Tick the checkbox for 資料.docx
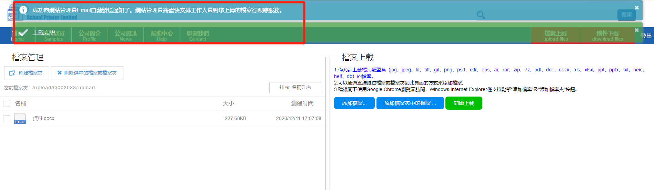The height and width of the screenshot is (190, 654). (7, 118)
